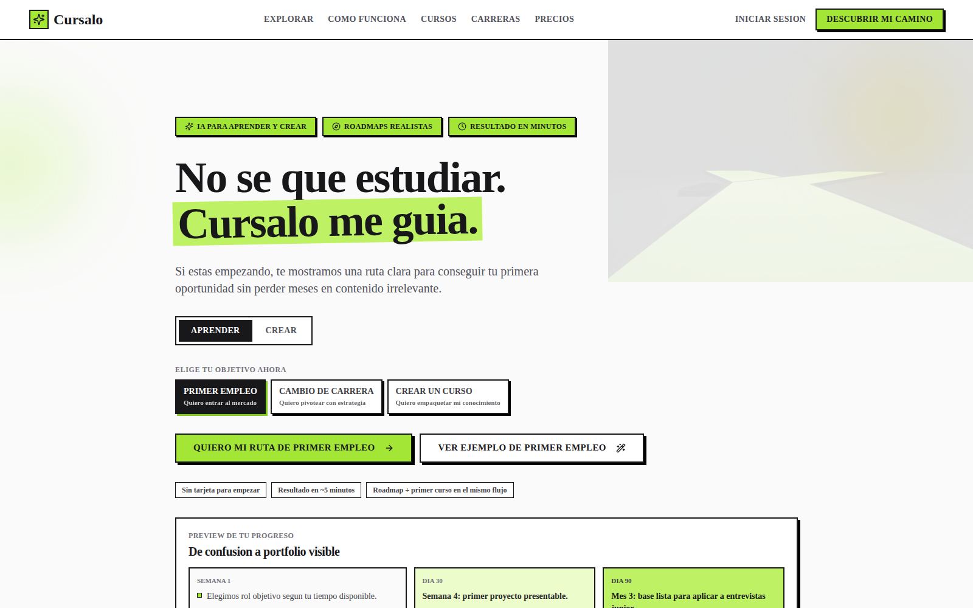
Task: Select the CREAR UN CURSO objective card
Action: click(448, 396)
